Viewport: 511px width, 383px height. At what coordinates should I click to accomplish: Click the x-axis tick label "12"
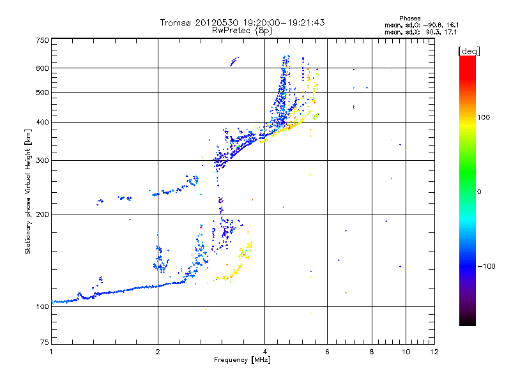(x=434, y=352)
